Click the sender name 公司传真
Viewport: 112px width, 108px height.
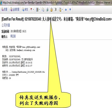pyautogui.click(x=6, y=25)
